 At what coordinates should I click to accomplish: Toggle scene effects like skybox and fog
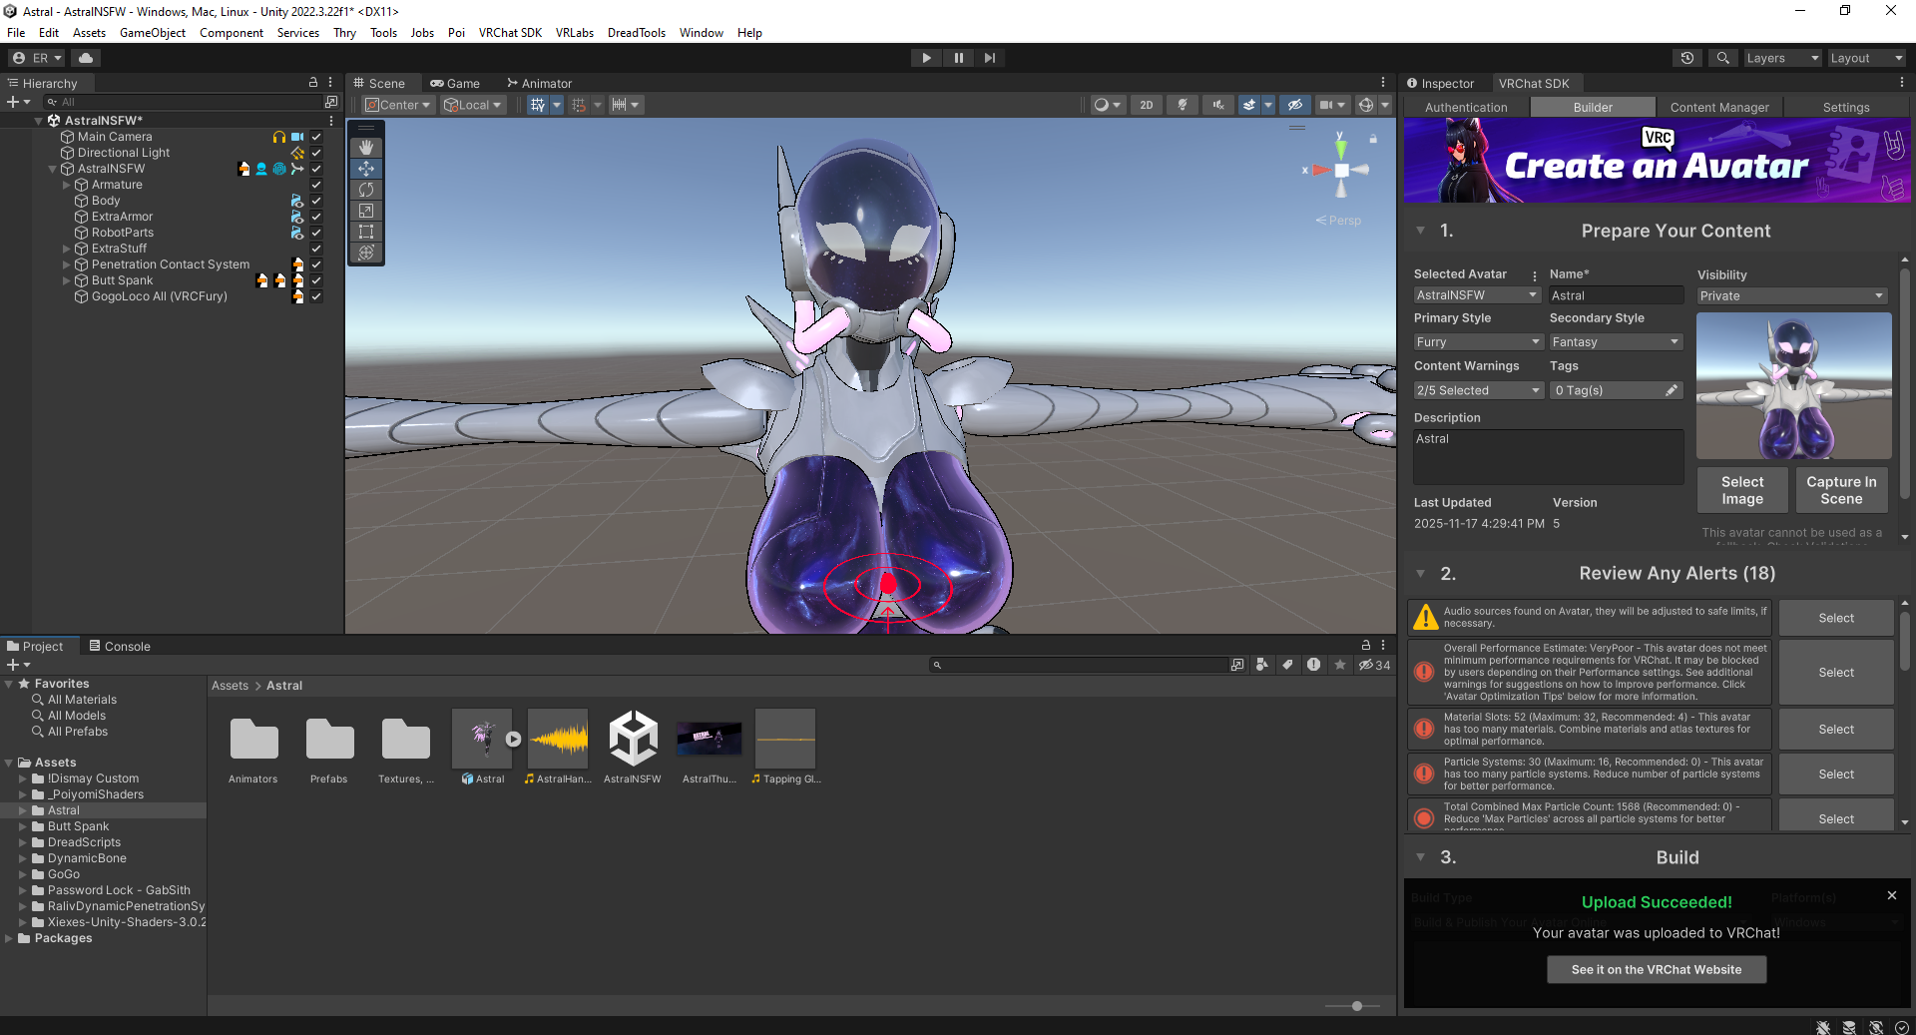1249,105
